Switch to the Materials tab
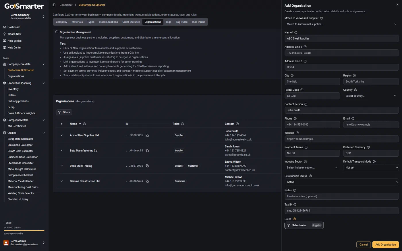 tap(77, 22)
